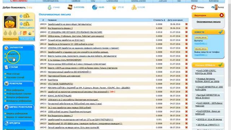The height and width of the screenshot is (130, 231).
Task: Switch to the Рекламодатель profile tab
Action: 10,39
